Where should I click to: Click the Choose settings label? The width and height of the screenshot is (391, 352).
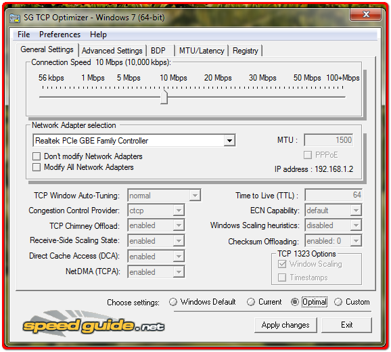133,303
